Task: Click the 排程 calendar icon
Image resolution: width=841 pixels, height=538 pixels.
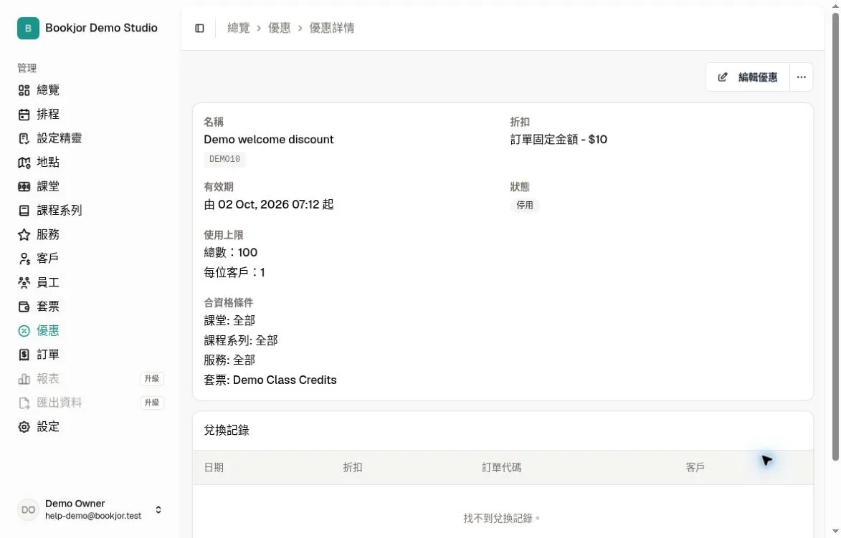Action: coord(24,114)
